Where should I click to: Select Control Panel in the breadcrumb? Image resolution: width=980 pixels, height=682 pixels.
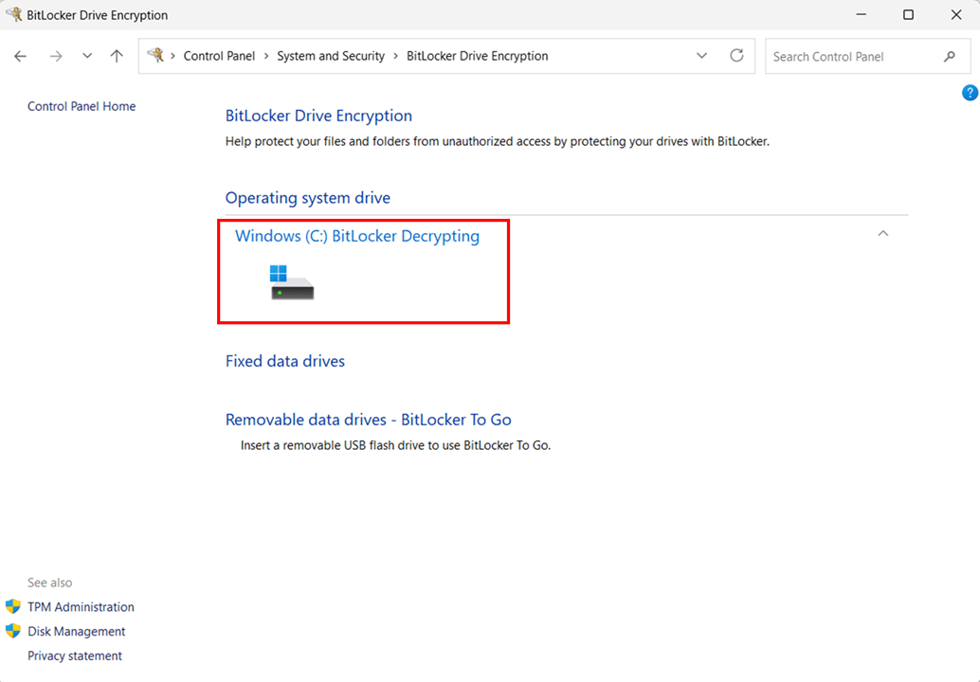pyautogui.click(x=219, y=56)
